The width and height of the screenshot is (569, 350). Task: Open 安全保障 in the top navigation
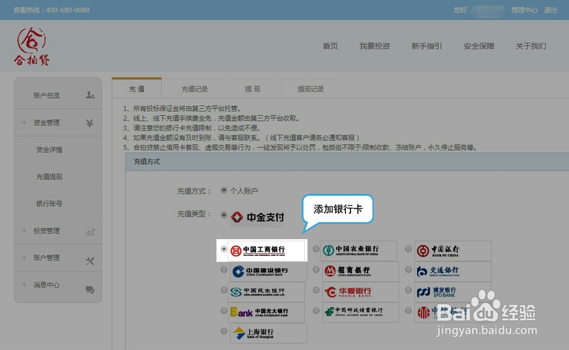(479, 46)
